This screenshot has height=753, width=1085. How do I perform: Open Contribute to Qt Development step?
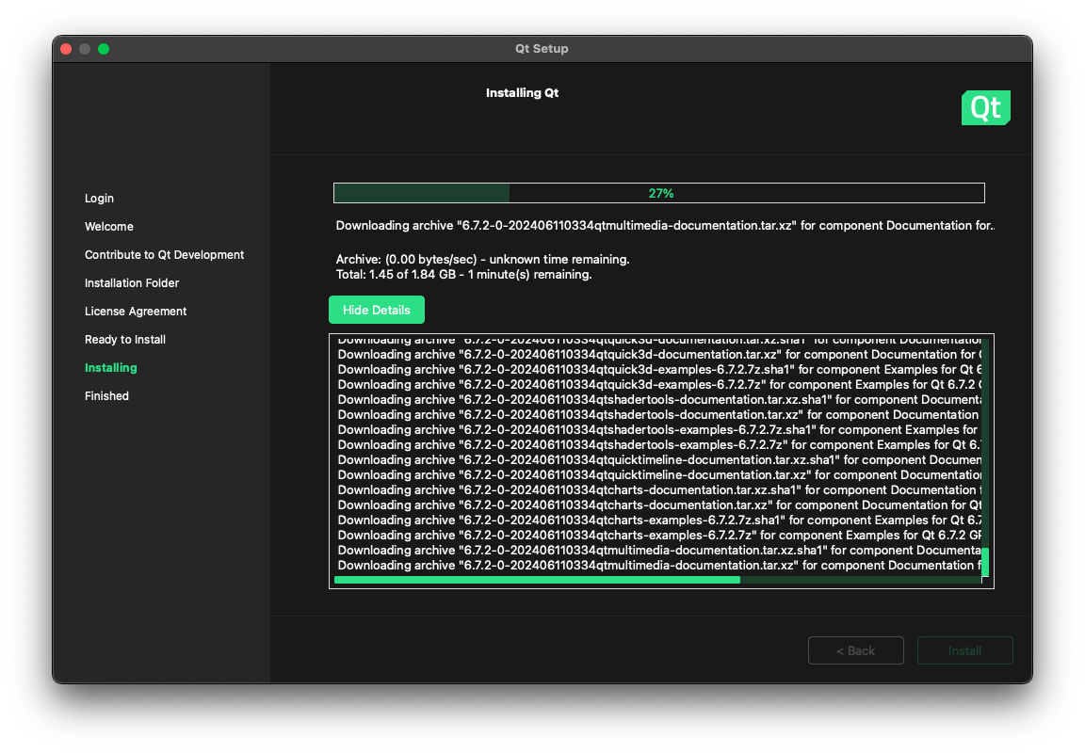coord(164,255)
